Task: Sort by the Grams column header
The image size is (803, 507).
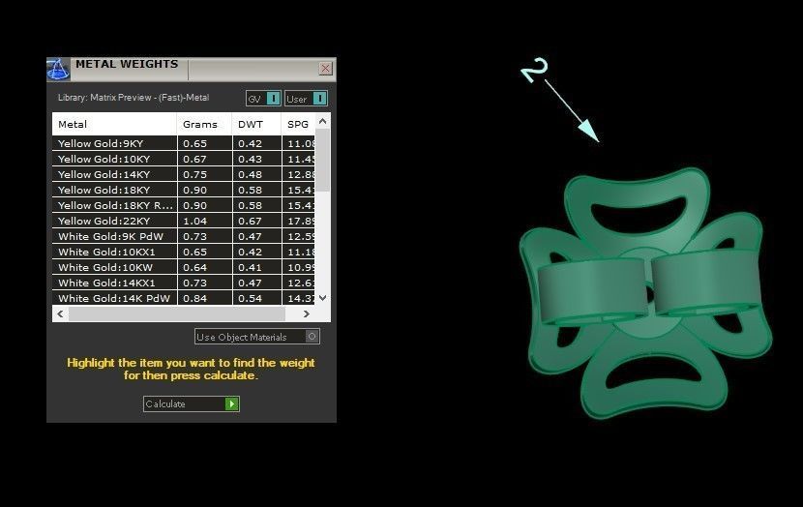Action: pos(204,125)
